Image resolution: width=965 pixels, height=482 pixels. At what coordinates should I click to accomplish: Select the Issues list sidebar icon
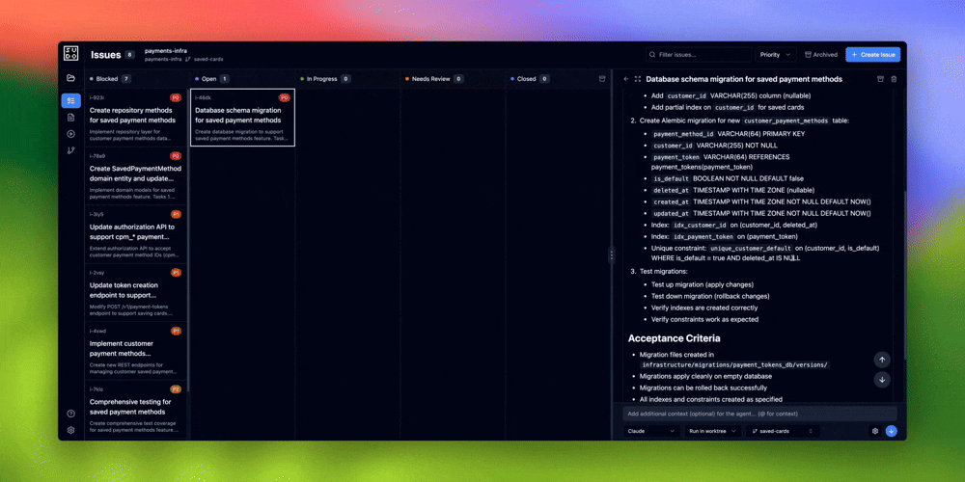70,101
